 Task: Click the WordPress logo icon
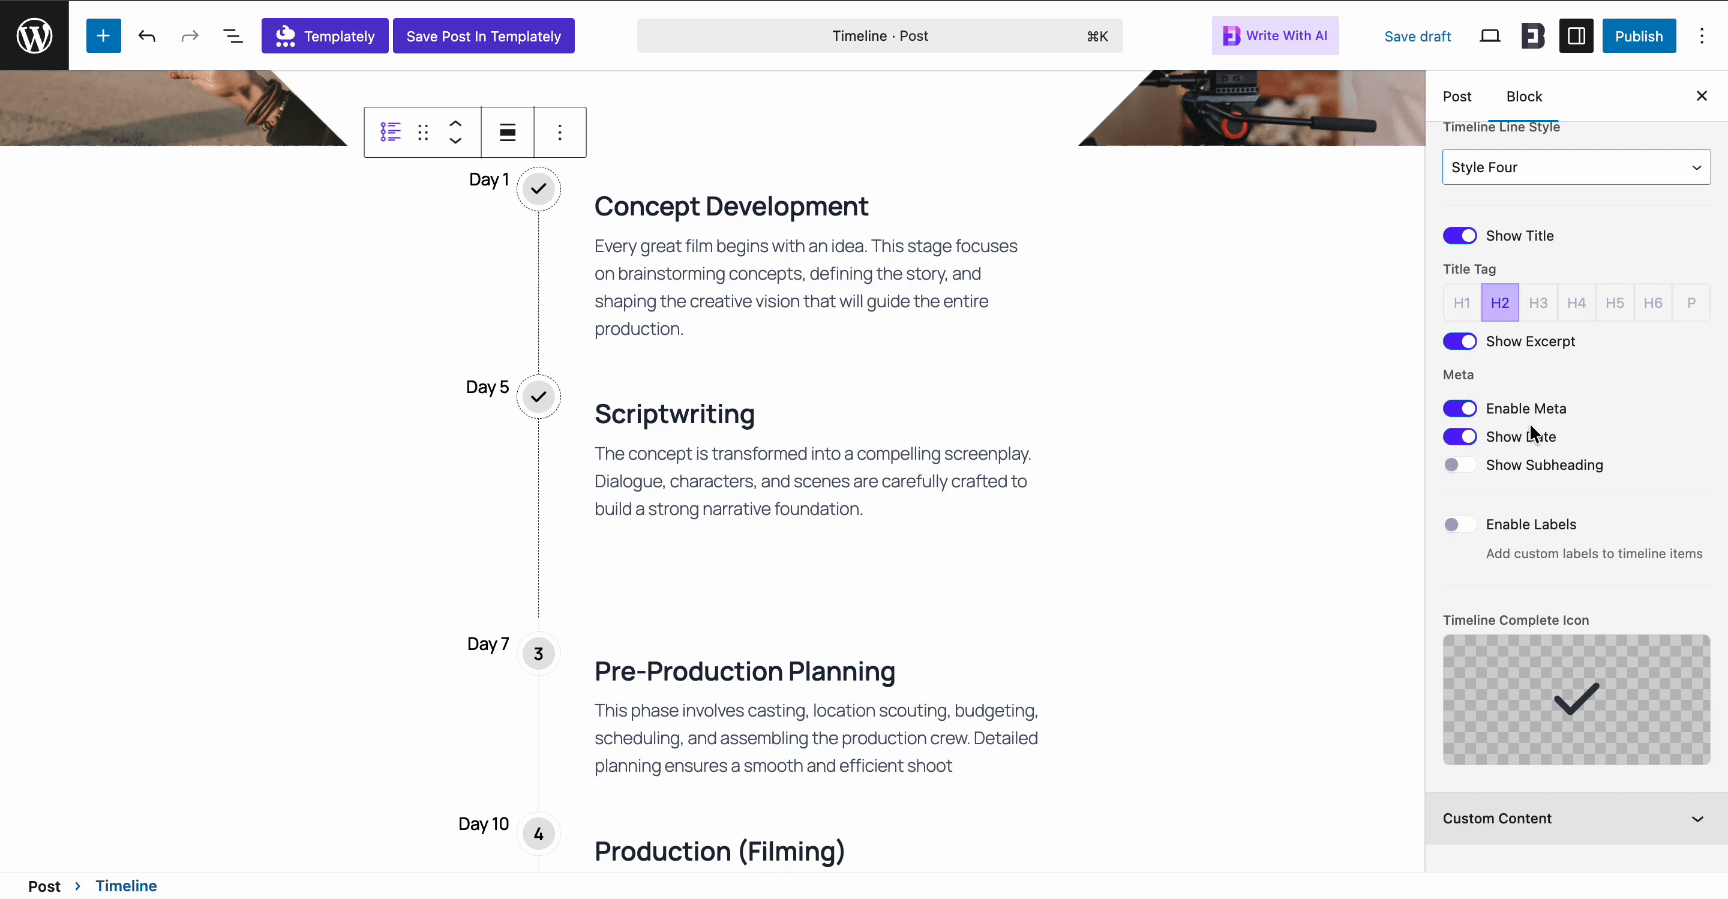tap(34, 35)
